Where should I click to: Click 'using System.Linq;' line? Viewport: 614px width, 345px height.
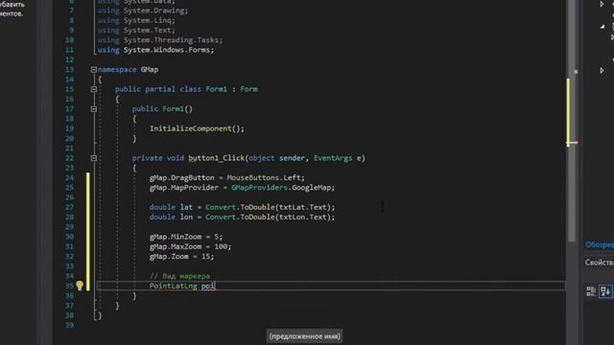click(x=136, y=20)
